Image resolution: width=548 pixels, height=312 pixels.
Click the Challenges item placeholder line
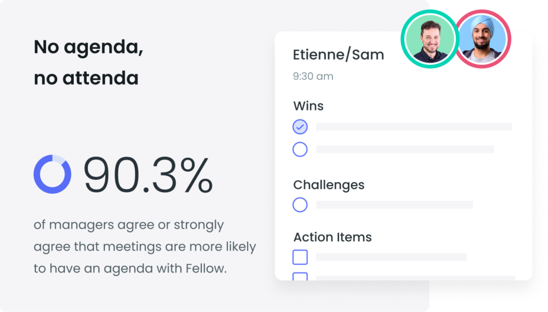click(x=394, y=205)
